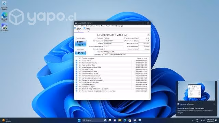
Task: Open the Editar menu
Action: (x=83, y=26)
